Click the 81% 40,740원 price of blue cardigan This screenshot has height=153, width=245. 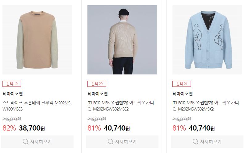(194, 128)
